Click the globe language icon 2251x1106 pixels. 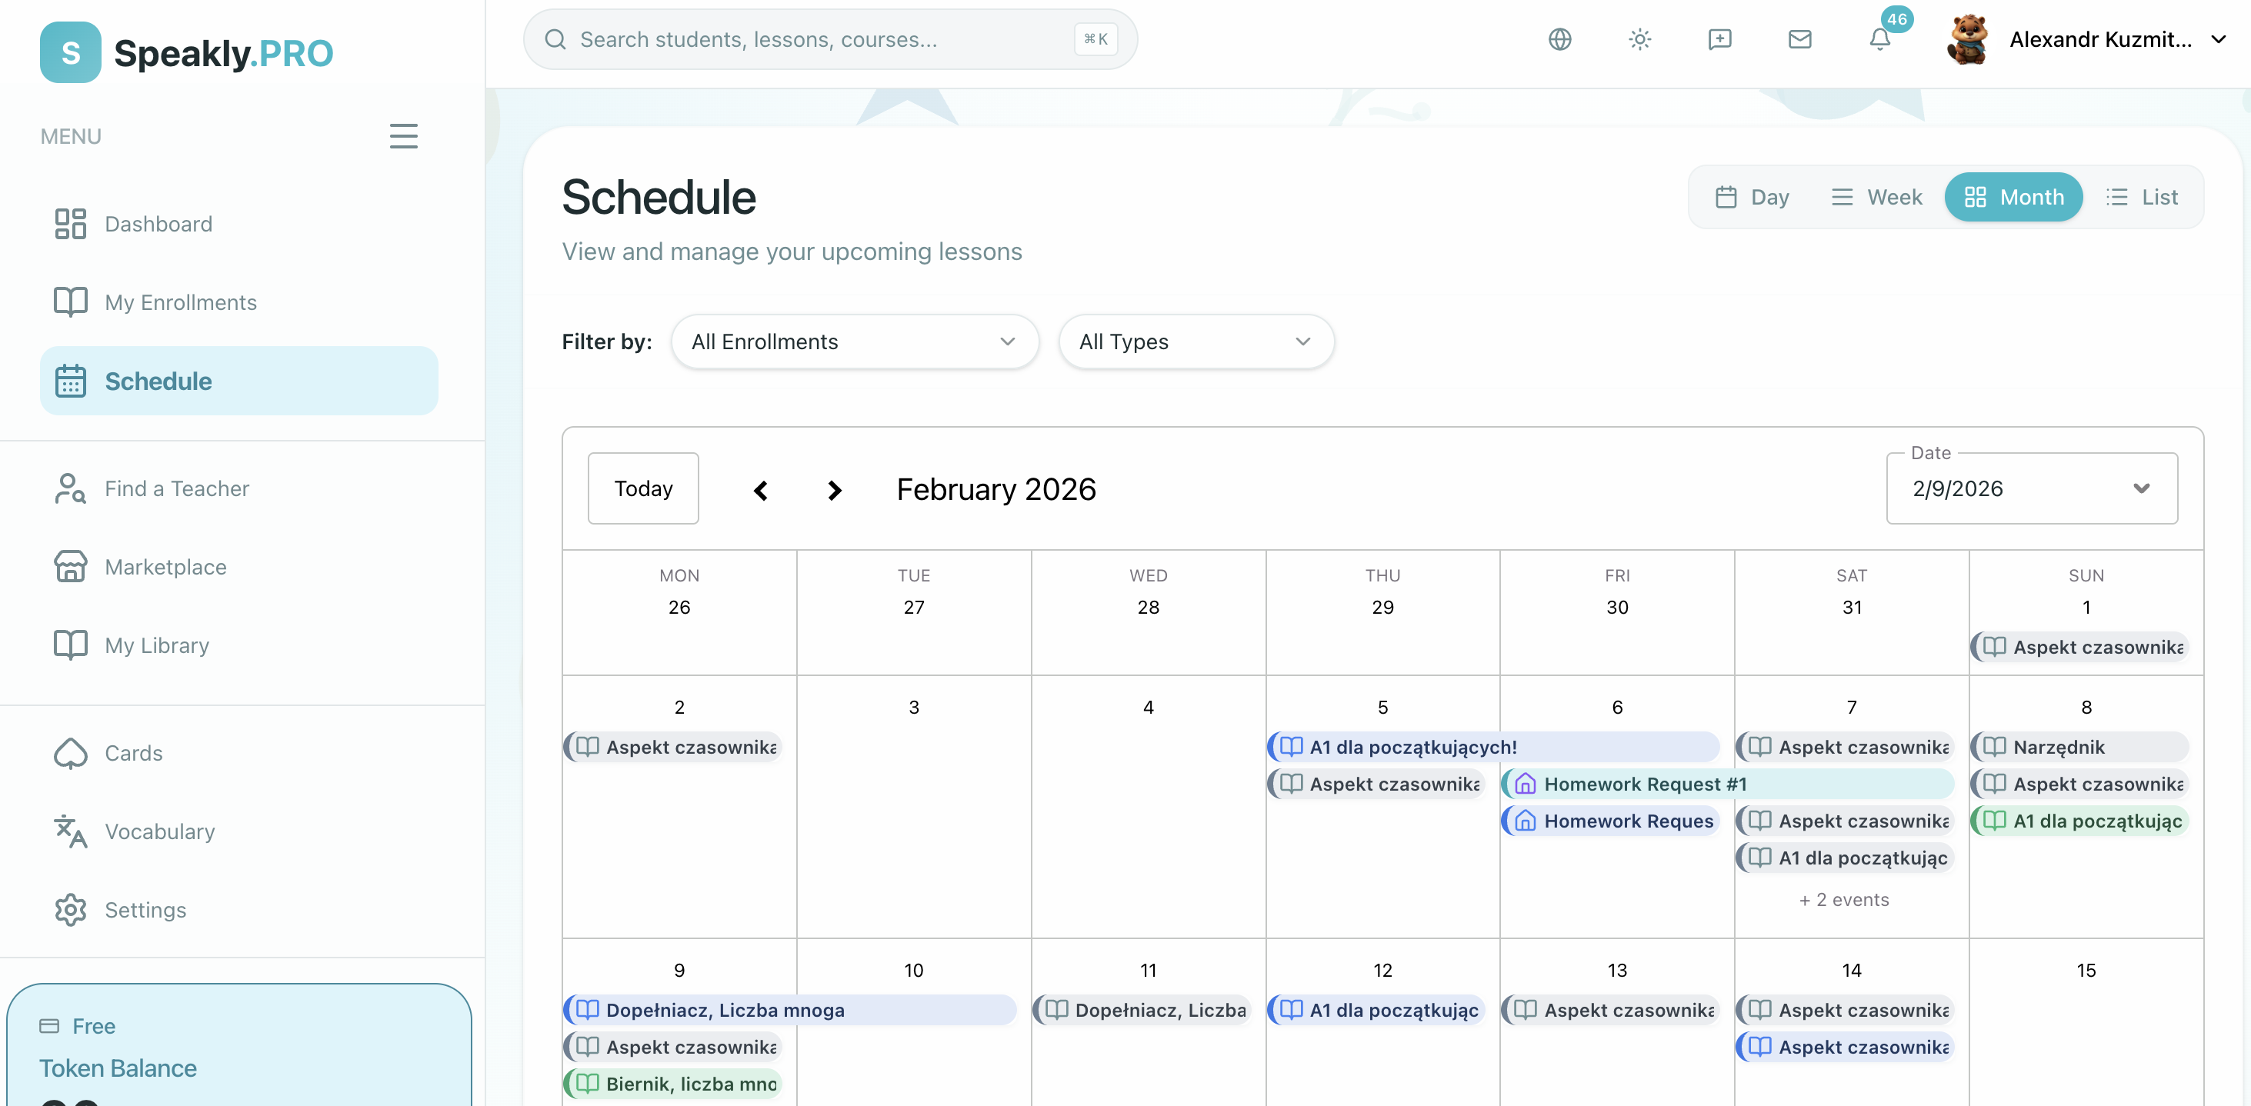coord(1560,39)
